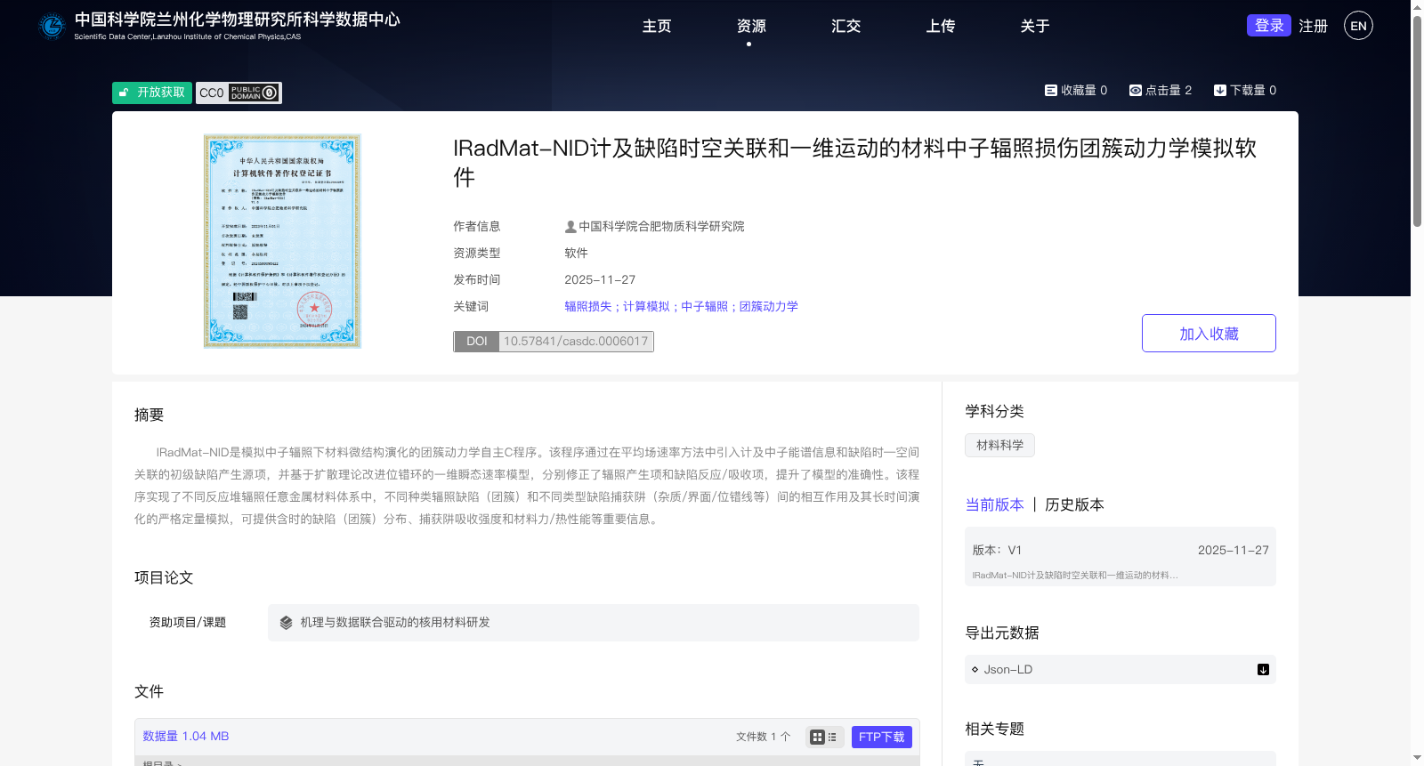The height and width of the screenshot is (766, 1424).
Task: Click the 收藏量 collection count icon
Action: (1051, 90)
